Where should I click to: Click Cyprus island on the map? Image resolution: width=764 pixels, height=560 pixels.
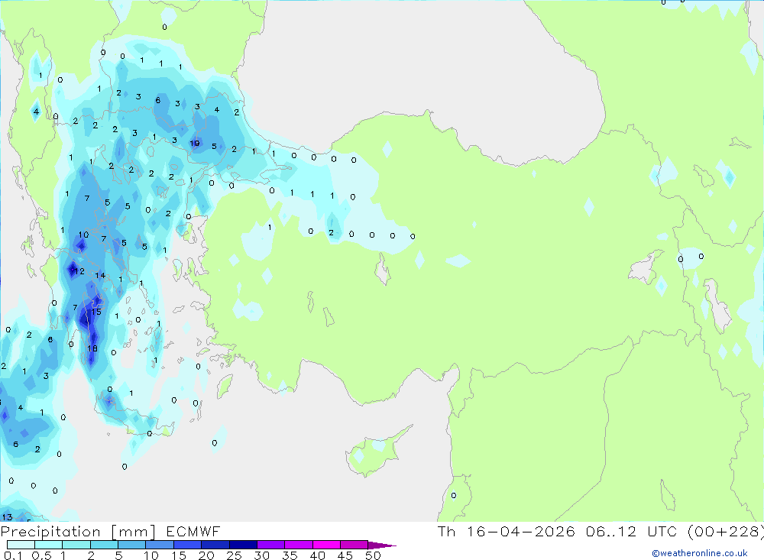[374, 452]
